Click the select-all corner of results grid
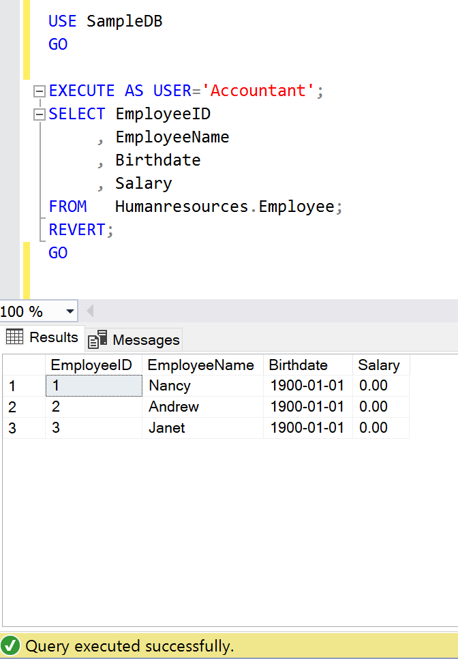Viewport: 458px width, 659px height. [x=23, y=365]
